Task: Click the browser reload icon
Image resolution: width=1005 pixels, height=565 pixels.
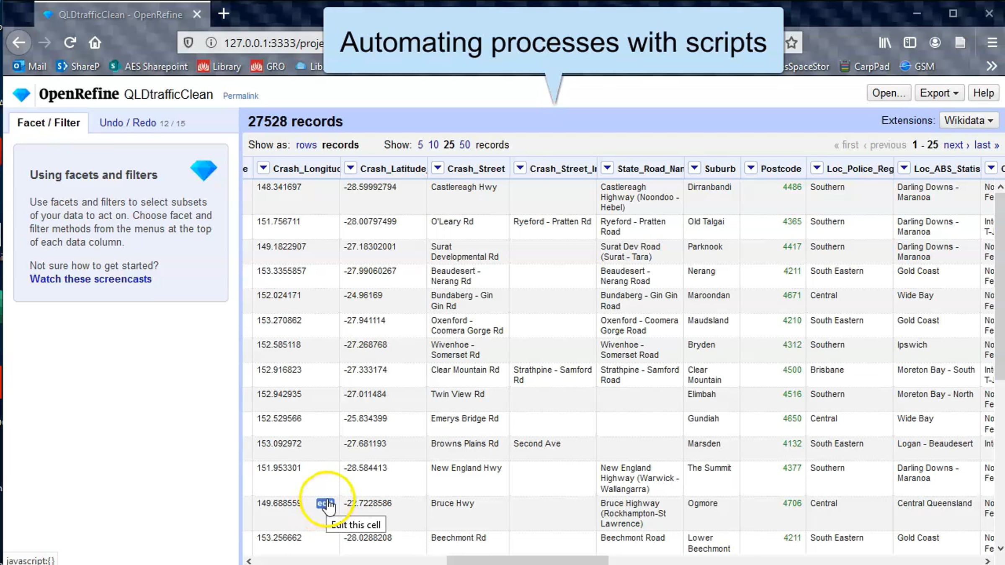Action: click(70, 43)
